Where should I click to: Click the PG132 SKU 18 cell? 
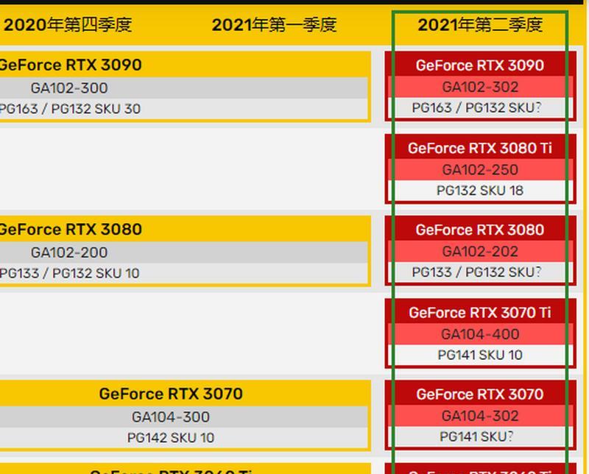click(x=480, y=191)
